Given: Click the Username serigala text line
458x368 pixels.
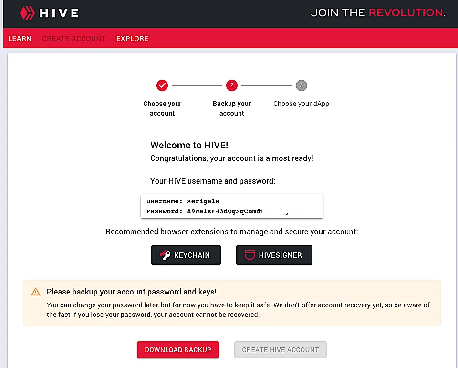Looking at the screenshot, I should click(183, 201).
